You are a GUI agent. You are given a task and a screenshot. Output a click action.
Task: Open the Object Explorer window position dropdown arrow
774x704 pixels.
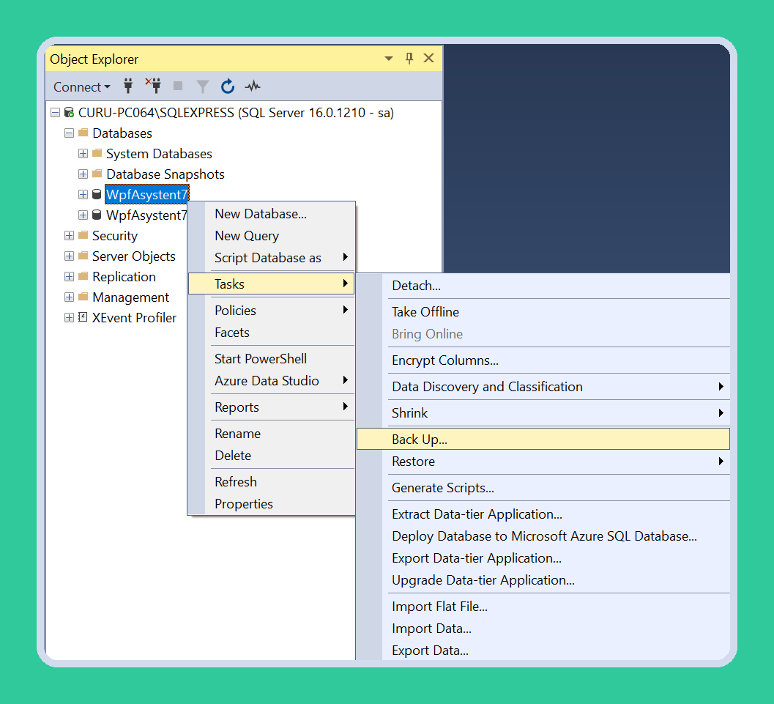389,59
